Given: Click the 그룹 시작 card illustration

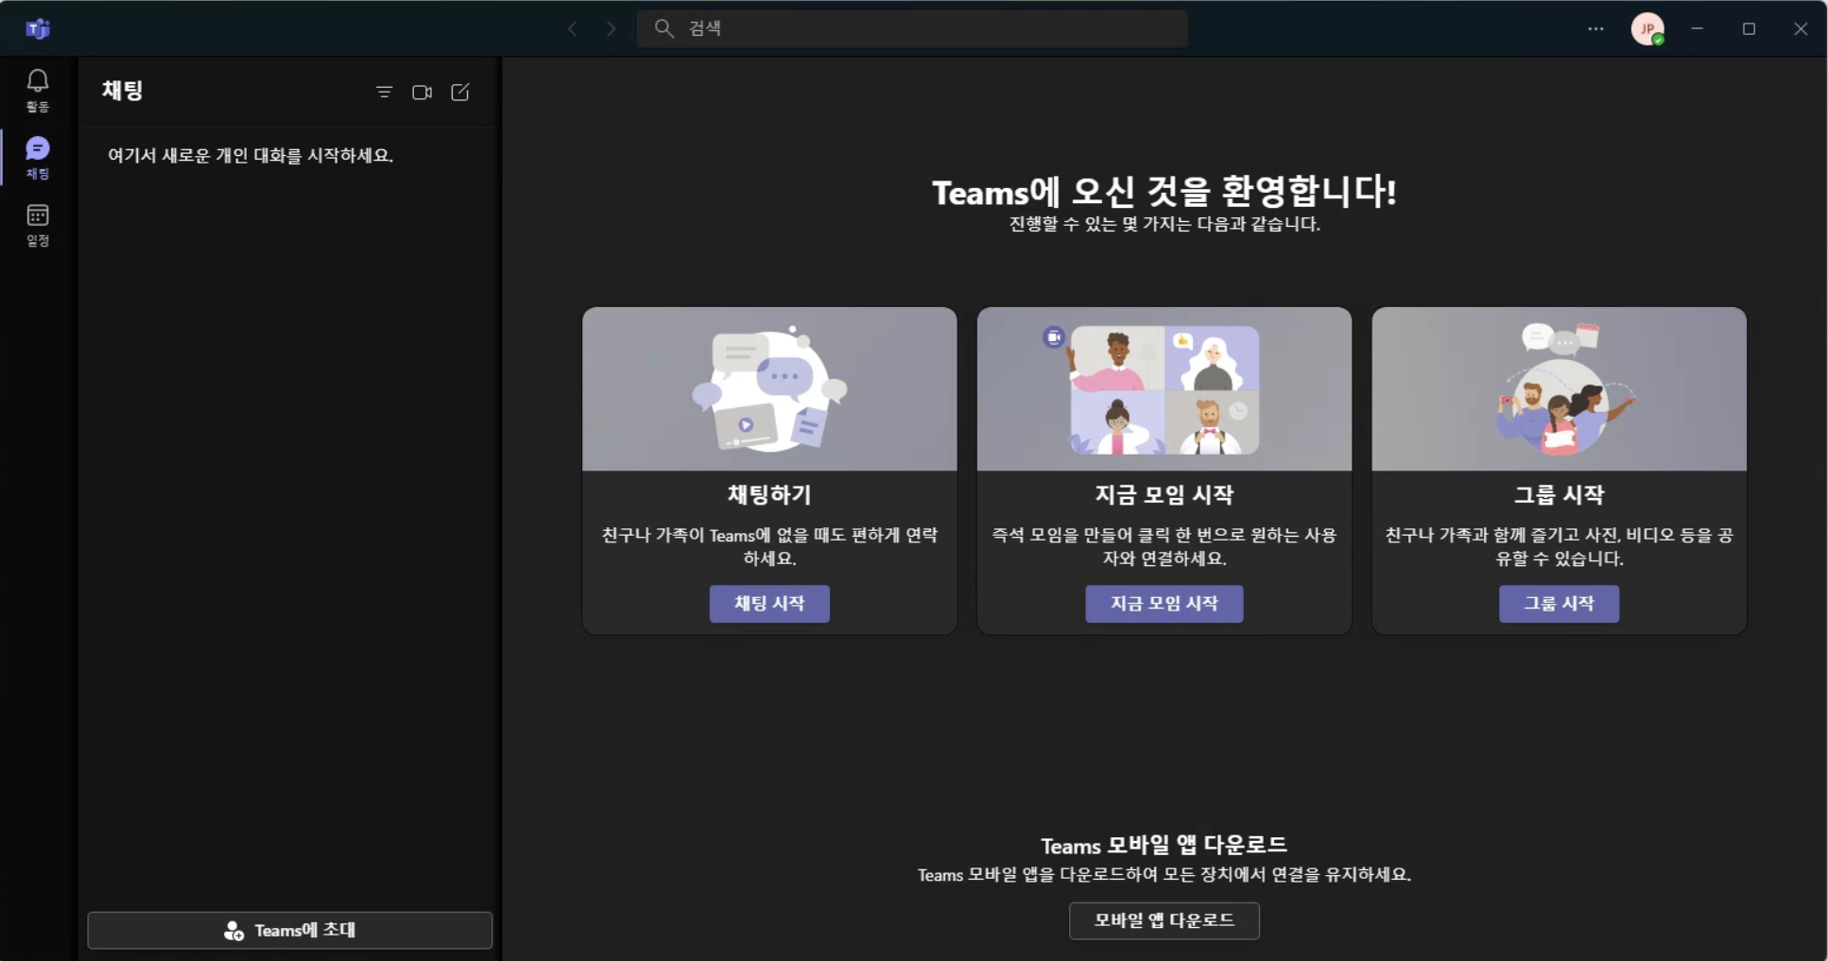Looking at the screenshot, I should coord(1559,388).
